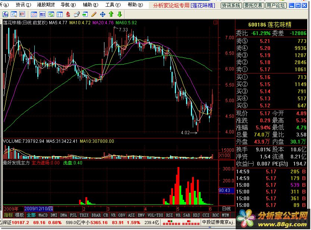Click the stock search magnifier icon

tap(14, 14)
